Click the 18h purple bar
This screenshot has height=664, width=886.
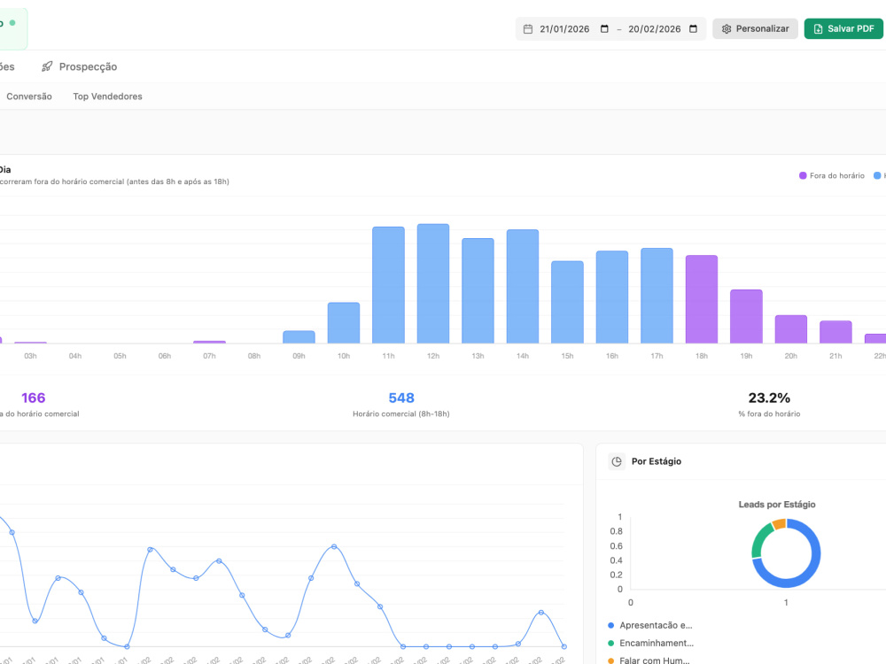[x=701, y=299]
